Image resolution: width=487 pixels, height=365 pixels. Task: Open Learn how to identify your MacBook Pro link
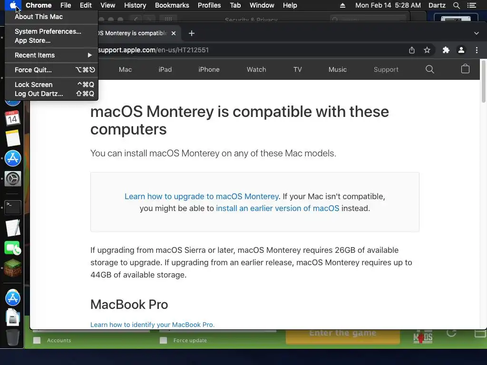[153, 325]
